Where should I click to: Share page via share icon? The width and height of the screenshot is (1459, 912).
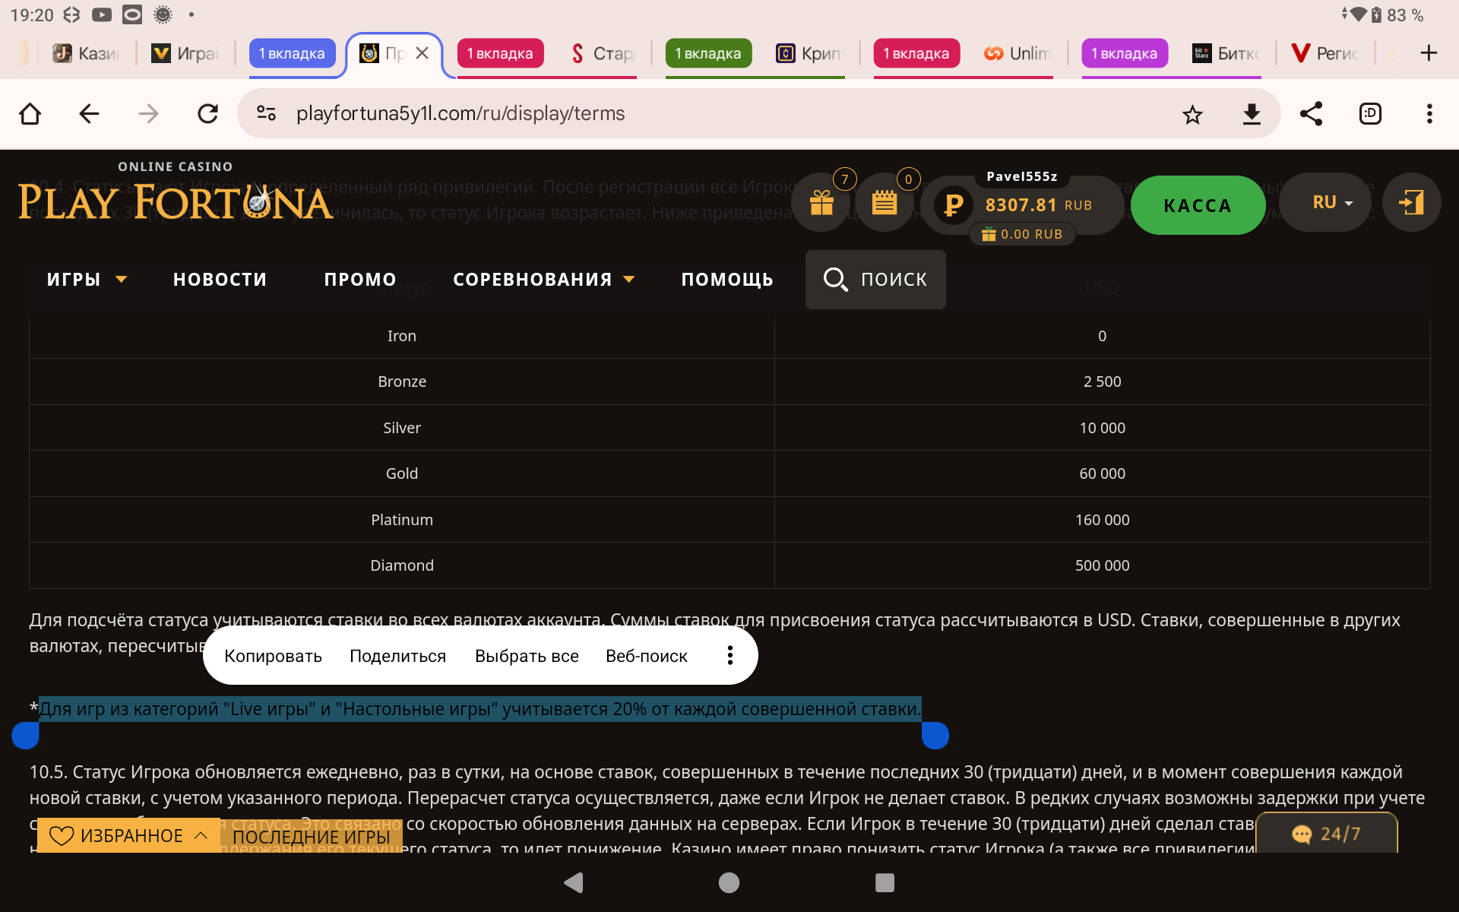tap(1311, 114)
